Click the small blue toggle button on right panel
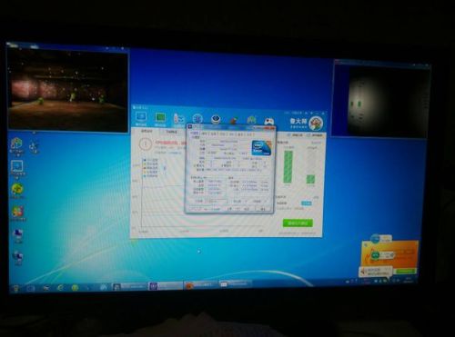This screenshot has height=337, width=455. (x=307, y=203)
